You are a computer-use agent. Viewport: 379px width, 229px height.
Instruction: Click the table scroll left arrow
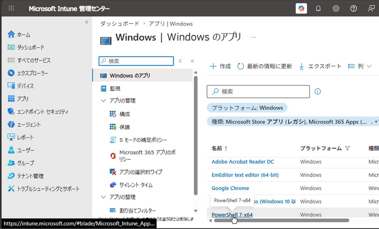coord(210,221)
